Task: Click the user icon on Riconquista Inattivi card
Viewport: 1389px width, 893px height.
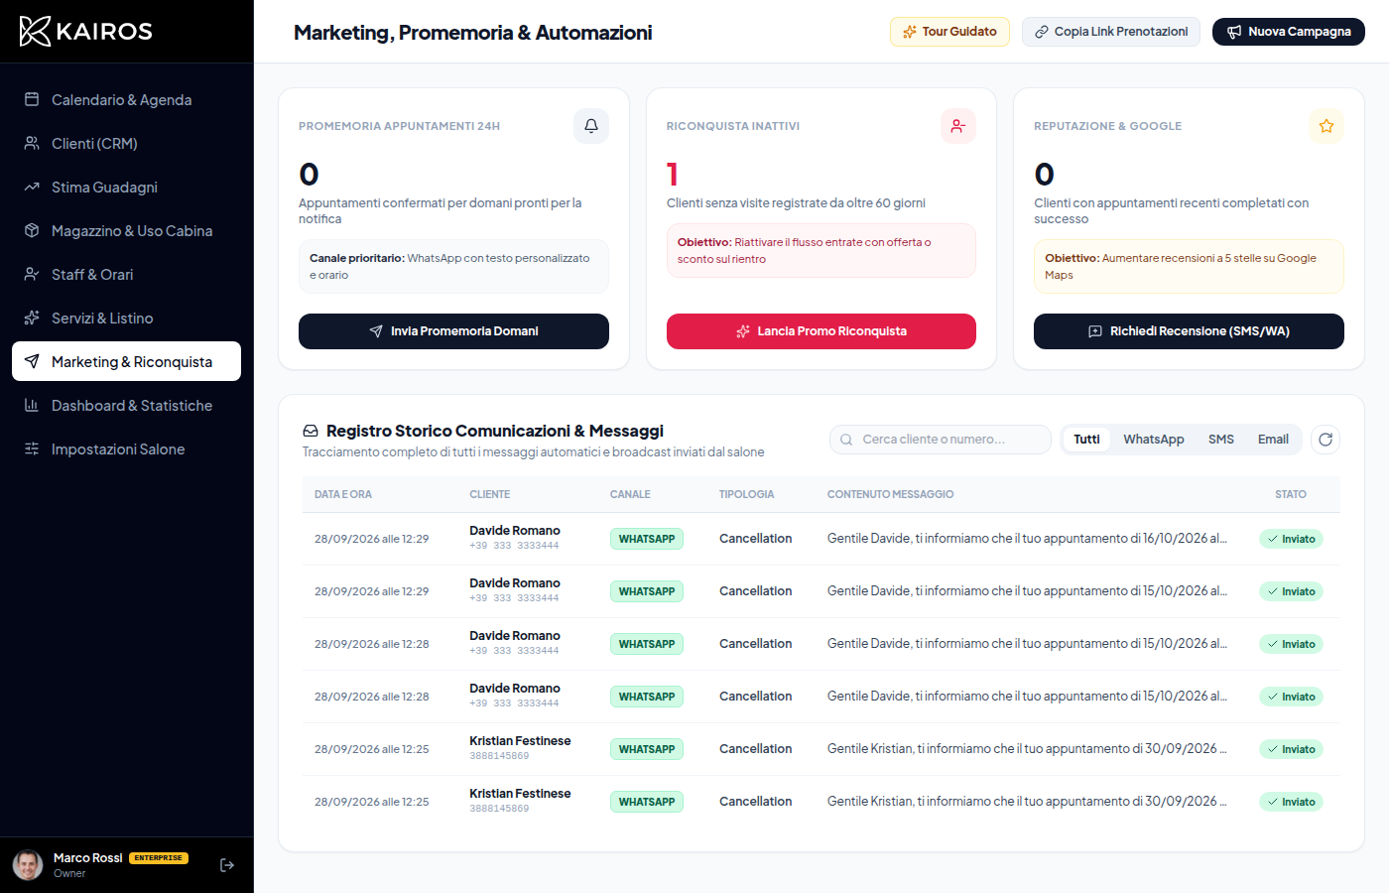Action: point(958,126)
